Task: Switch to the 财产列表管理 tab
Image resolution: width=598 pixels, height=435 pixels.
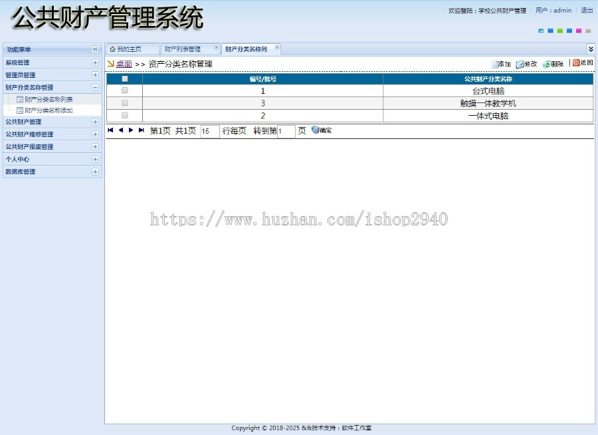Action: tap(190, 49)
